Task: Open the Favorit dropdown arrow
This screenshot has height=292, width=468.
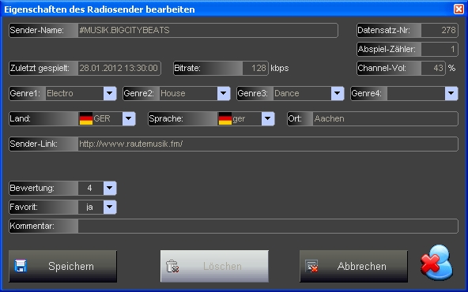Action: (x=110, y=207)
